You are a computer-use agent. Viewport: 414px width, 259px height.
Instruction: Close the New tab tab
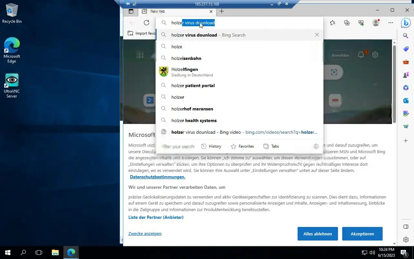211,11
